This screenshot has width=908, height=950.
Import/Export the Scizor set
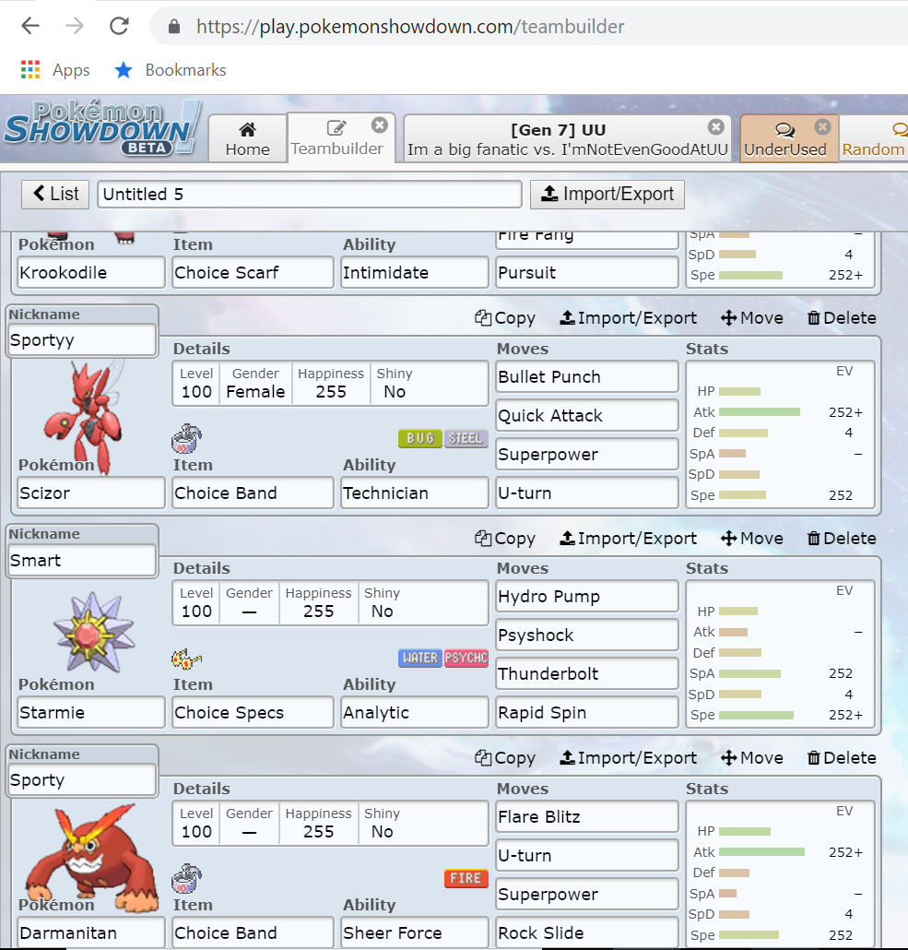point(628,318)
